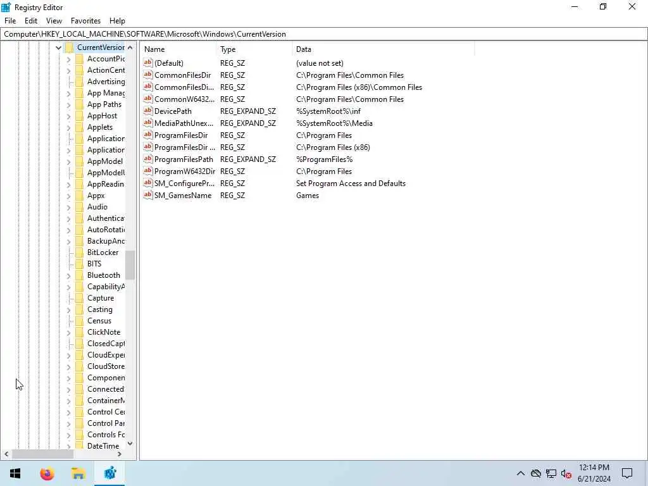Expand the App Paths key
This screenshot has width=648, height=486.
pyautogui.click(x=68, y=105)
